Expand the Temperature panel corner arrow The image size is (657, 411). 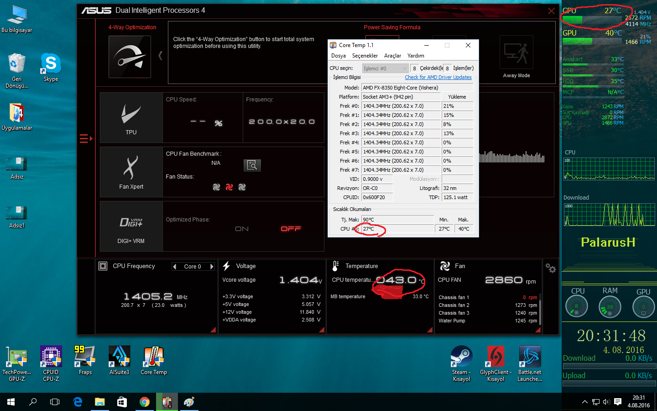click(429, 329)
